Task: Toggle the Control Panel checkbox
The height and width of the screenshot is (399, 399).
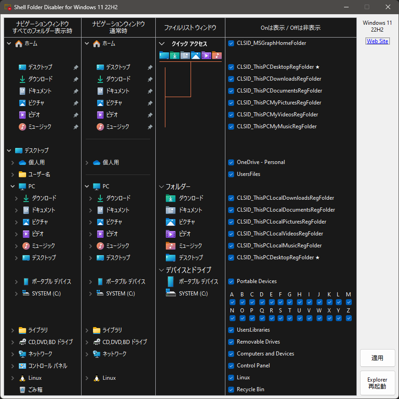Action: point(231,366)
